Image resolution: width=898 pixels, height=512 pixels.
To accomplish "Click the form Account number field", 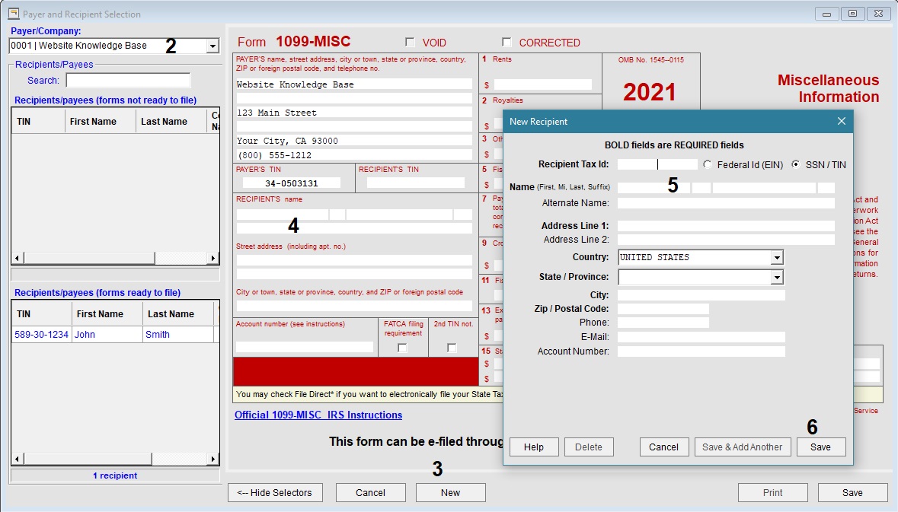I will coord(305,347).
